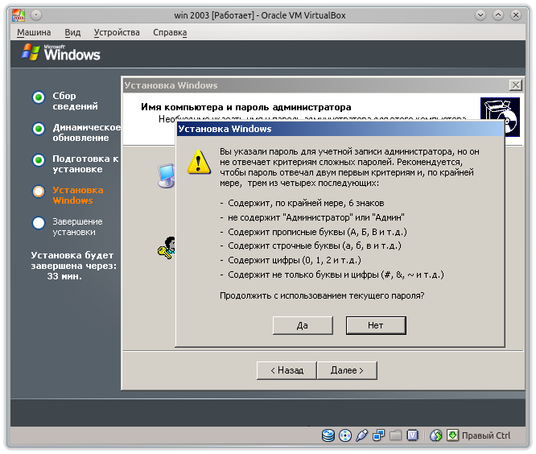The height and width of the screenshot is (454, 536).
Task: Minimize the VirtualBox window
Action: 480,15
